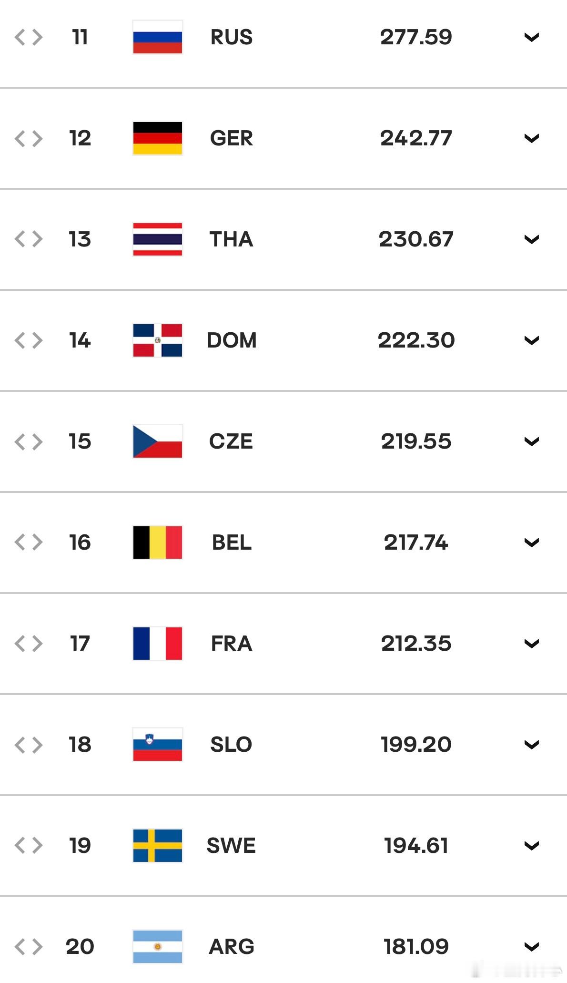The height and width of the screenshot is (983, 567).
Task: Expand the THA ranking row chevron
Action: pos(531,239)
